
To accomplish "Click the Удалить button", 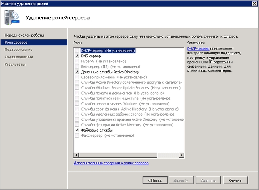I will [x=208, y=180].
